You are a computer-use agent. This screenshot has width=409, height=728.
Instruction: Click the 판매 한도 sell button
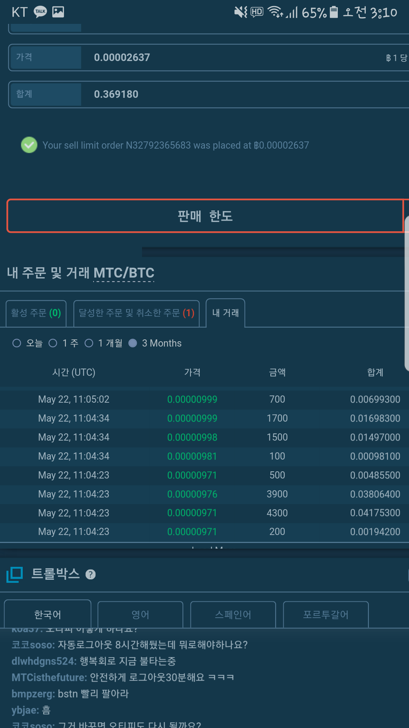click(205, 216)
